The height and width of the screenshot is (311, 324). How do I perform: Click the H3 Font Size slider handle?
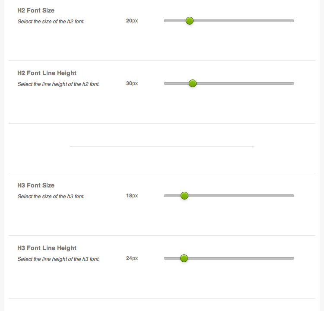pyautogui.click(x=184, y=196)
